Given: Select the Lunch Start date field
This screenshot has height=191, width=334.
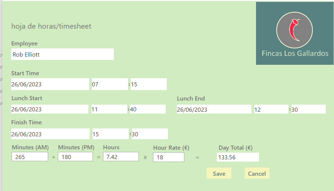Looking at the screenshot, I should coord(50,109).
